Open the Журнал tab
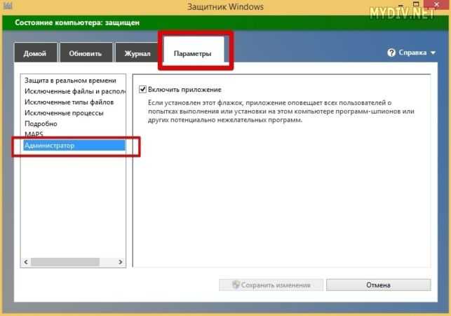Screen dimensions: 451x316 (x=137, y=53)
